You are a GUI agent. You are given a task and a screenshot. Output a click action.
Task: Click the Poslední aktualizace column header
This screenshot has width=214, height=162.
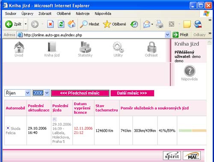pyautogui.click(x=39, y=108)
